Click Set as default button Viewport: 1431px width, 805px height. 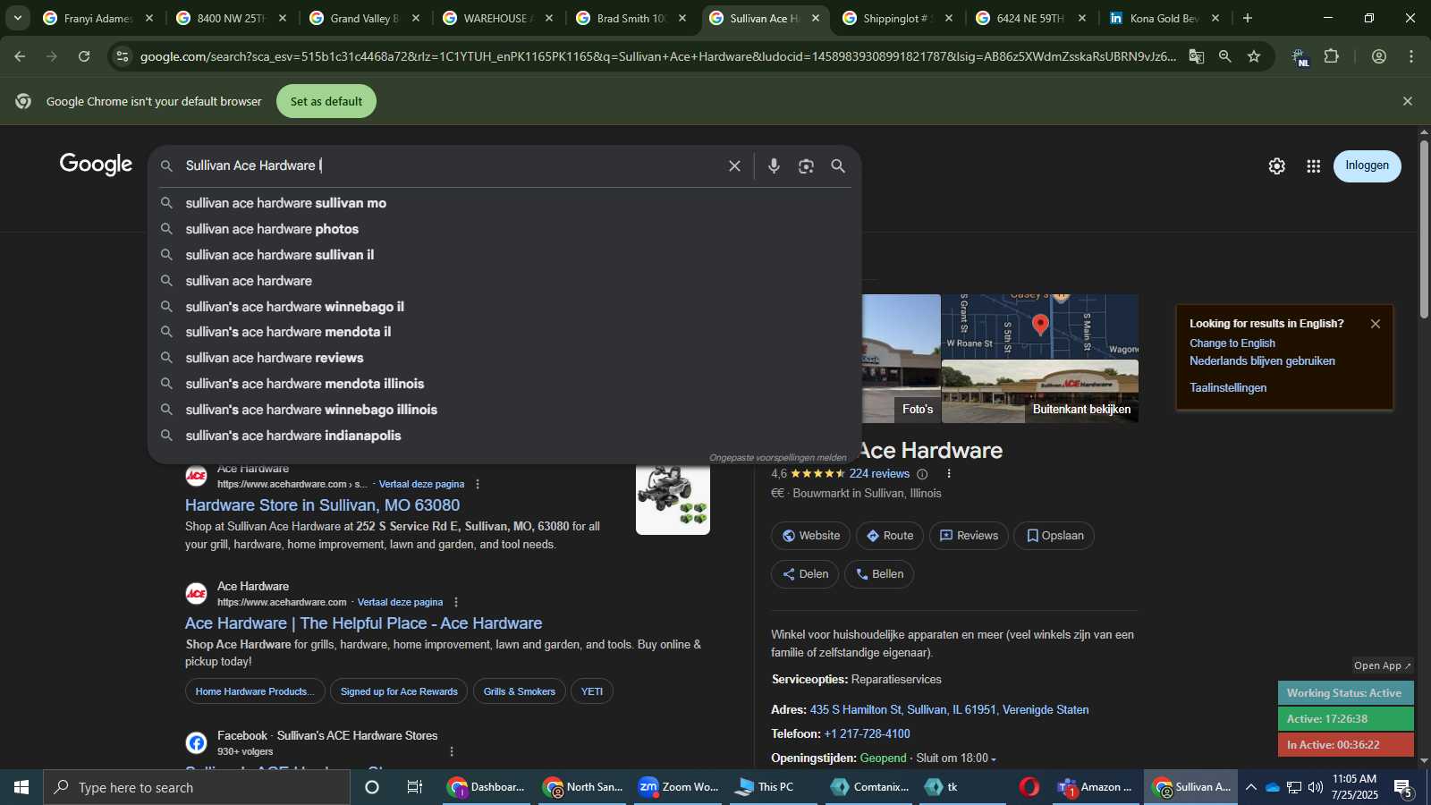(x=326, y=101)
